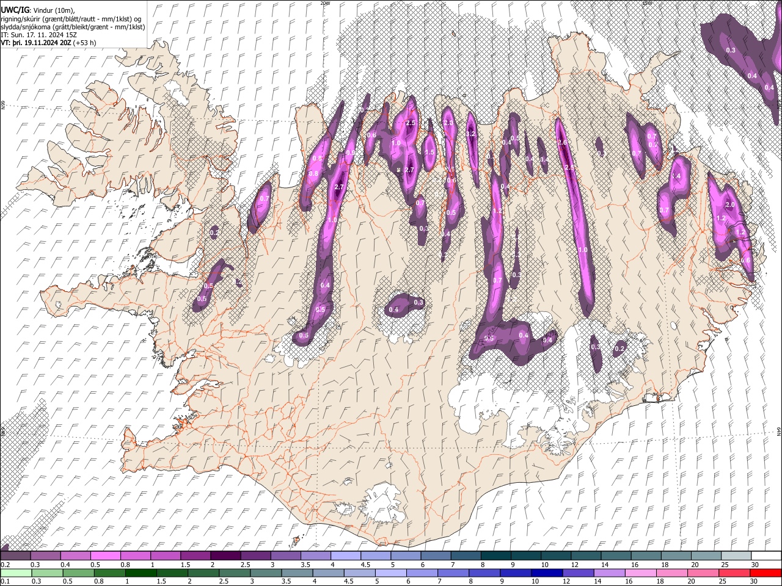Pick the 0.3–0.4 purple snow scale swatch
782x586 pixels.
45,555
